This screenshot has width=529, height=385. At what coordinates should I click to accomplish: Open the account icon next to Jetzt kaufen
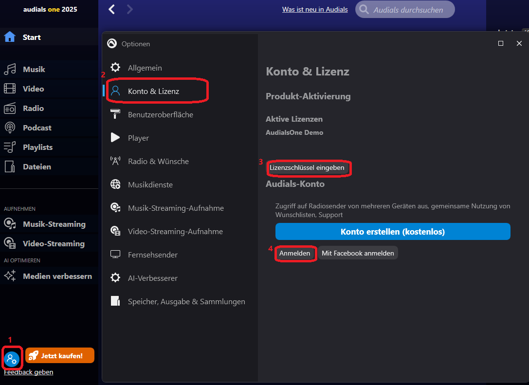click(x=12, y=358)
